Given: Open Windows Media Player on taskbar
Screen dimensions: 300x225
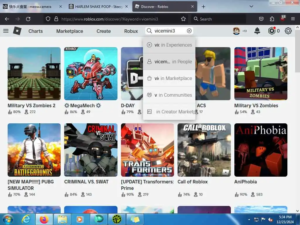Looking at the screenshot, I should (x=80, y=219).
